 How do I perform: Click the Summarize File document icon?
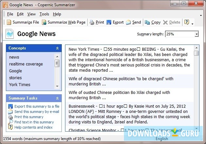[9, 22]
